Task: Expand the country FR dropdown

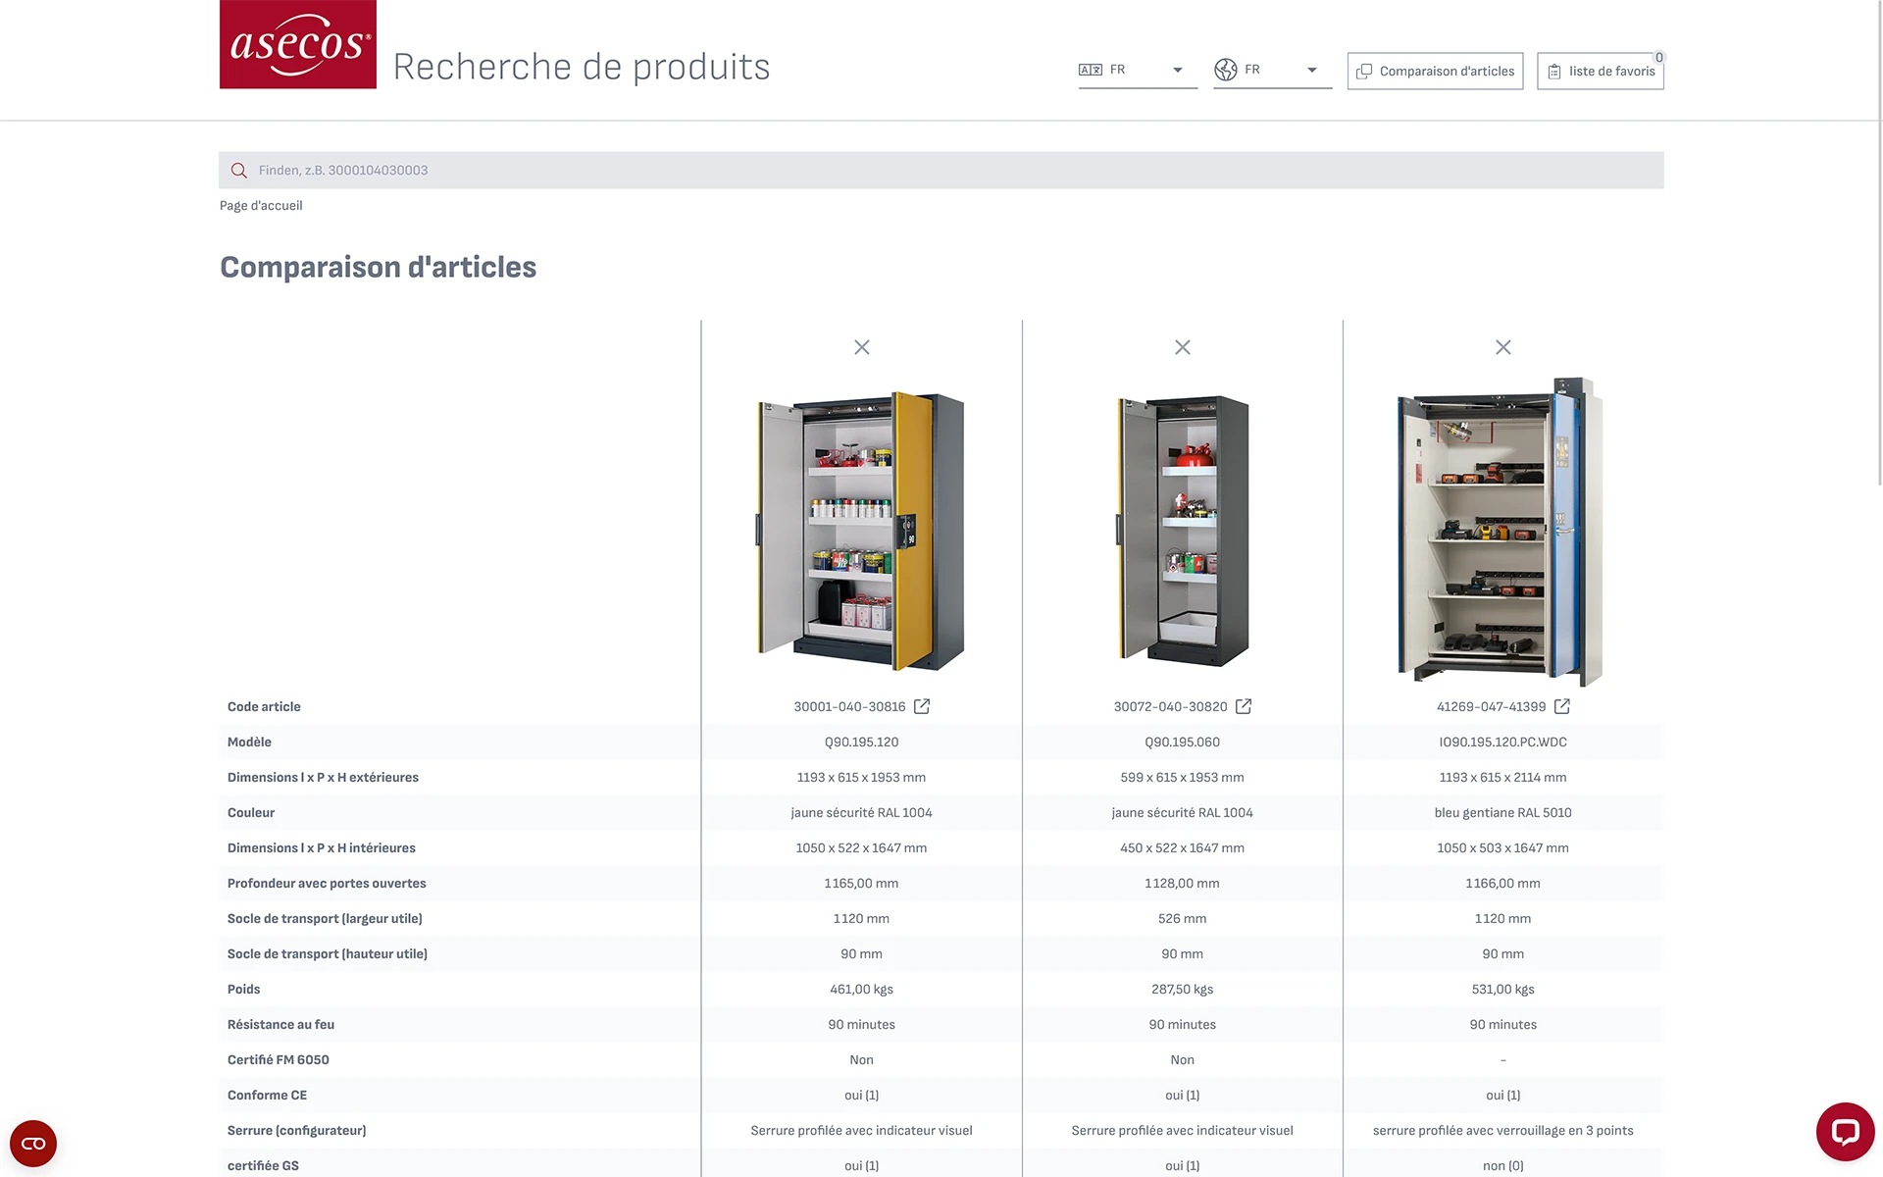Action: click(x=1311, y=69)
